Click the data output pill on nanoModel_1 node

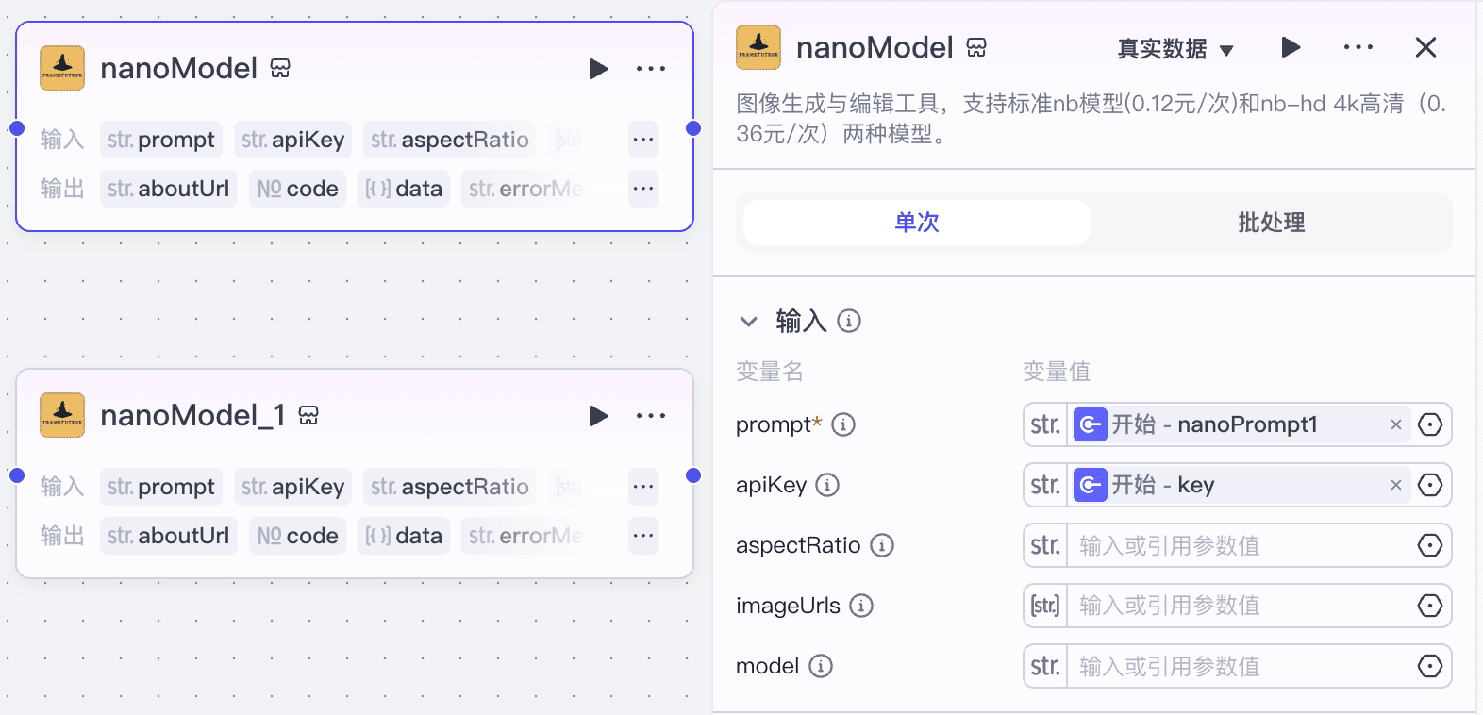(404, 536)
